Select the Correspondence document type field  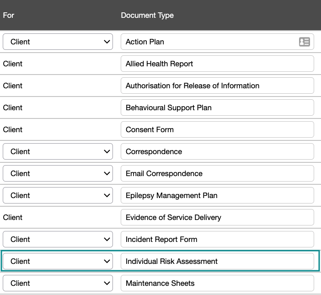217,151
